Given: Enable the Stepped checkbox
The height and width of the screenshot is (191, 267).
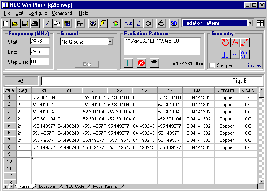Looking at the screenshot, I should pos(212,65).
